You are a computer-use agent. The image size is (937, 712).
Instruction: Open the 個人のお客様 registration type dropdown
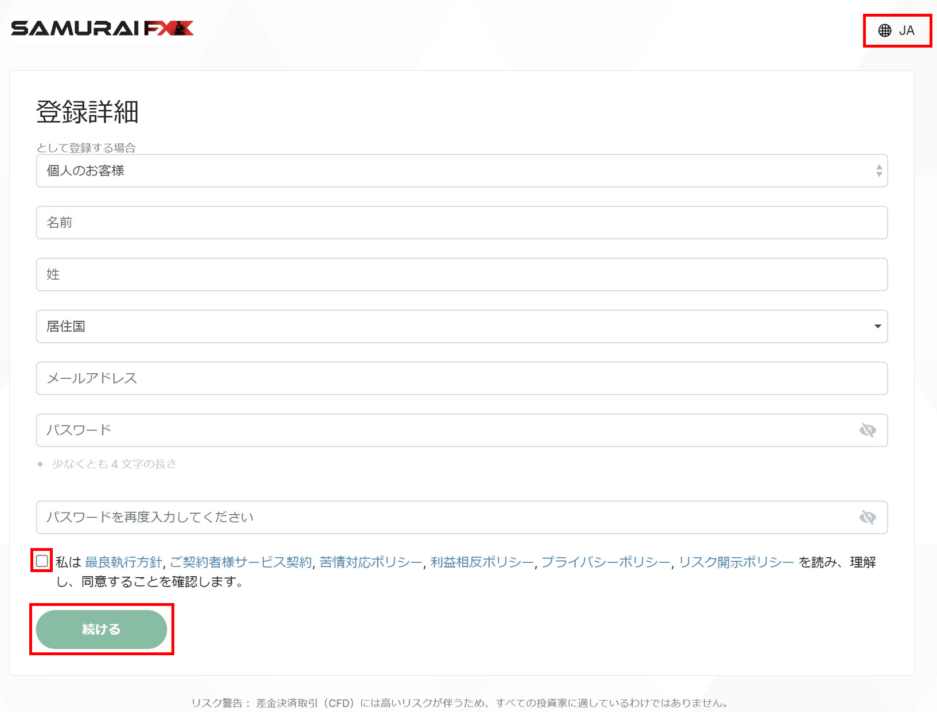tap(462, 171)
